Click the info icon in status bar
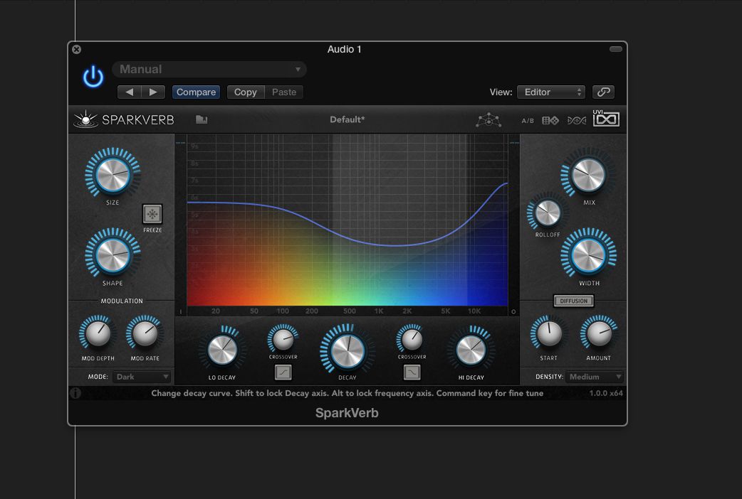The width and height of the screenshot is (742, 499). (75, 393)
